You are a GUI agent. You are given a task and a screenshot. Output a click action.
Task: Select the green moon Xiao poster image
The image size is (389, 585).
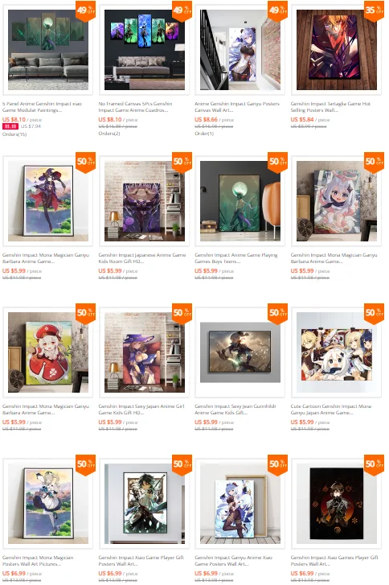pyautogui.click(x=240, y=201)
